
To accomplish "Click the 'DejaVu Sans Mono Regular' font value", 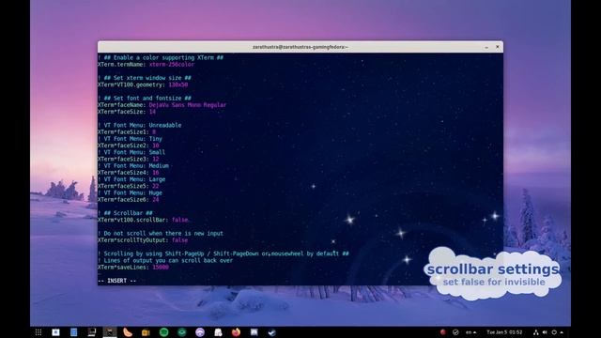I will (x=188, y=104).
